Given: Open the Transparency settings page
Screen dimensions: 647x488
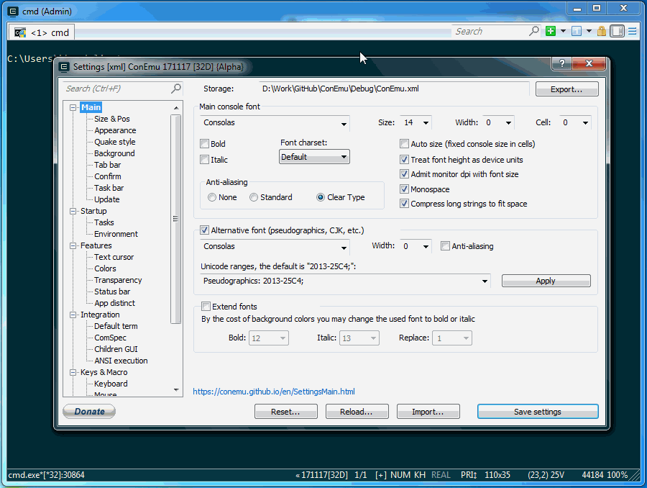Looking at the screenshot, I should [118, 280].
